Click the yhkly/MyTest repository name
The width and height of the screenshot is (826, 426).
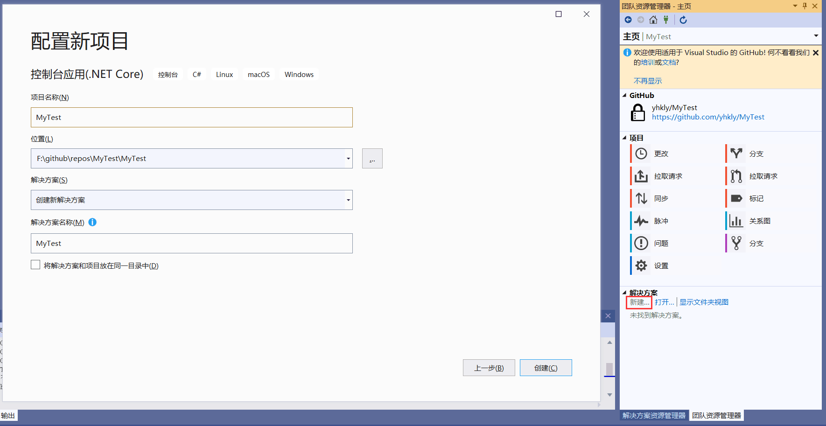674,108
